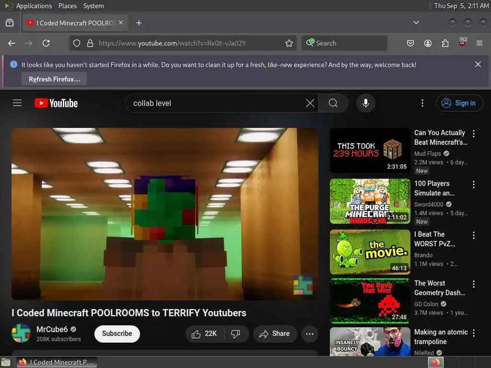This screenshot has height=368, width=491.
Task: Open 'THIS TOOK 239 HOURS' thumbnail
Action: (370, 150)
